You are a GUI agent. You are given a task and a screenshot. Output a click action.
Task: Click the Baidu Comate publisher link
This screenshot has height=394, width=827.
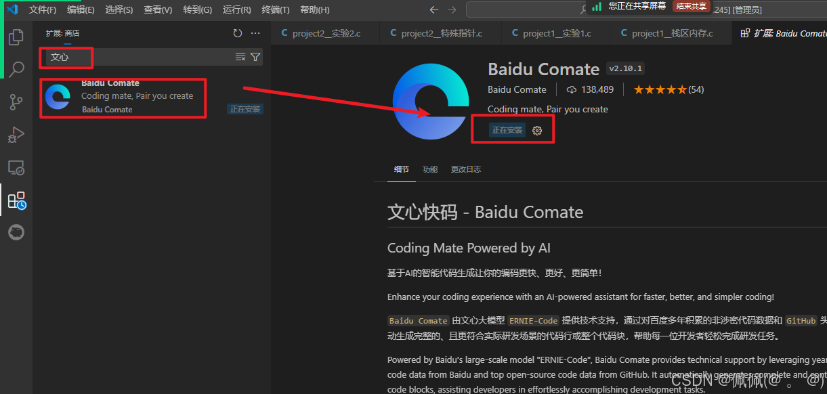[x=517, y=89]
